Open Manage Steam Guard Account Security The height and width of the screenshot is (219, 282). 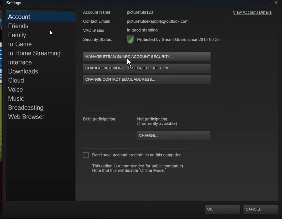(147, 57)
